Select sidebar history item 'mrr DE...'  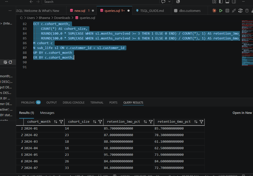coord(6,104)
